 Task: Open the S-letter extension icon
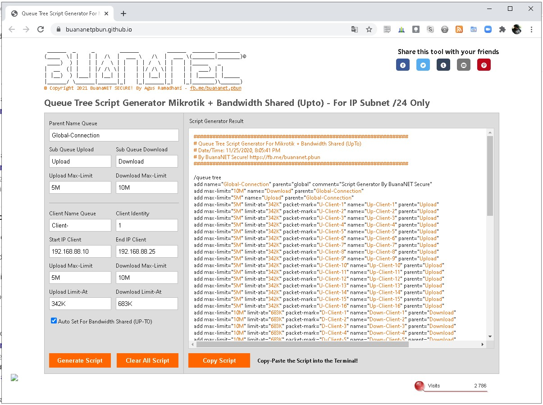pos(430,29)
